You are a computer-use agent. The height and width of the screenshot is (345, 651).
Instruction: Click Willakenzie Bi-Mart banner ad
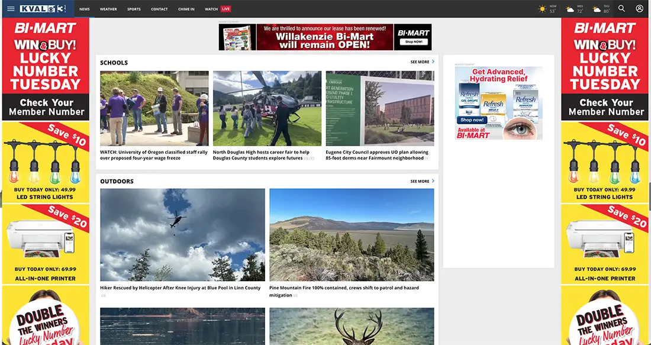pos(325,37)
